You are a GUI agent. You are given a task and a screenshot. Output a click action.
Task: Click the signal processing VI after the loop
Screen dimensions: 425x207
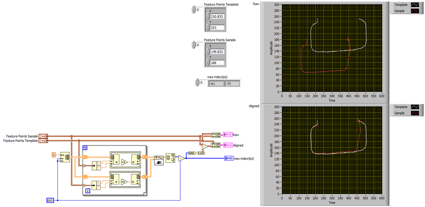(158, 160)
